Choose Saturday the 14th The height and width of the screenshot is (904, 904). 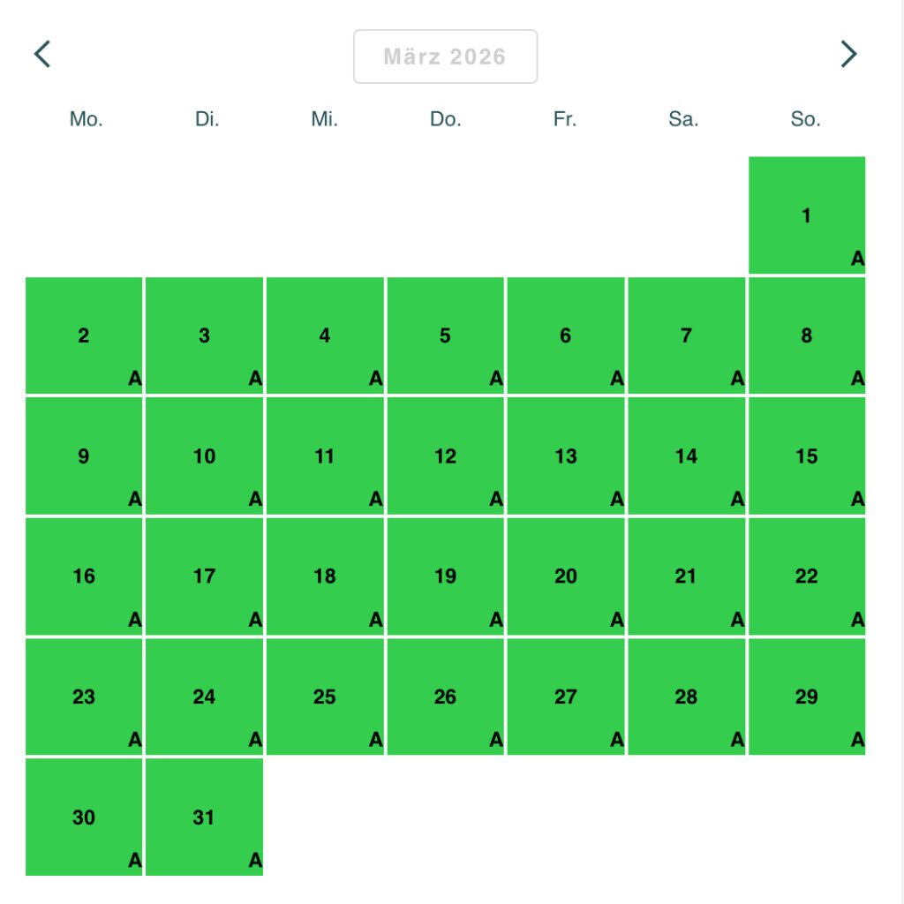pos(686,456)
